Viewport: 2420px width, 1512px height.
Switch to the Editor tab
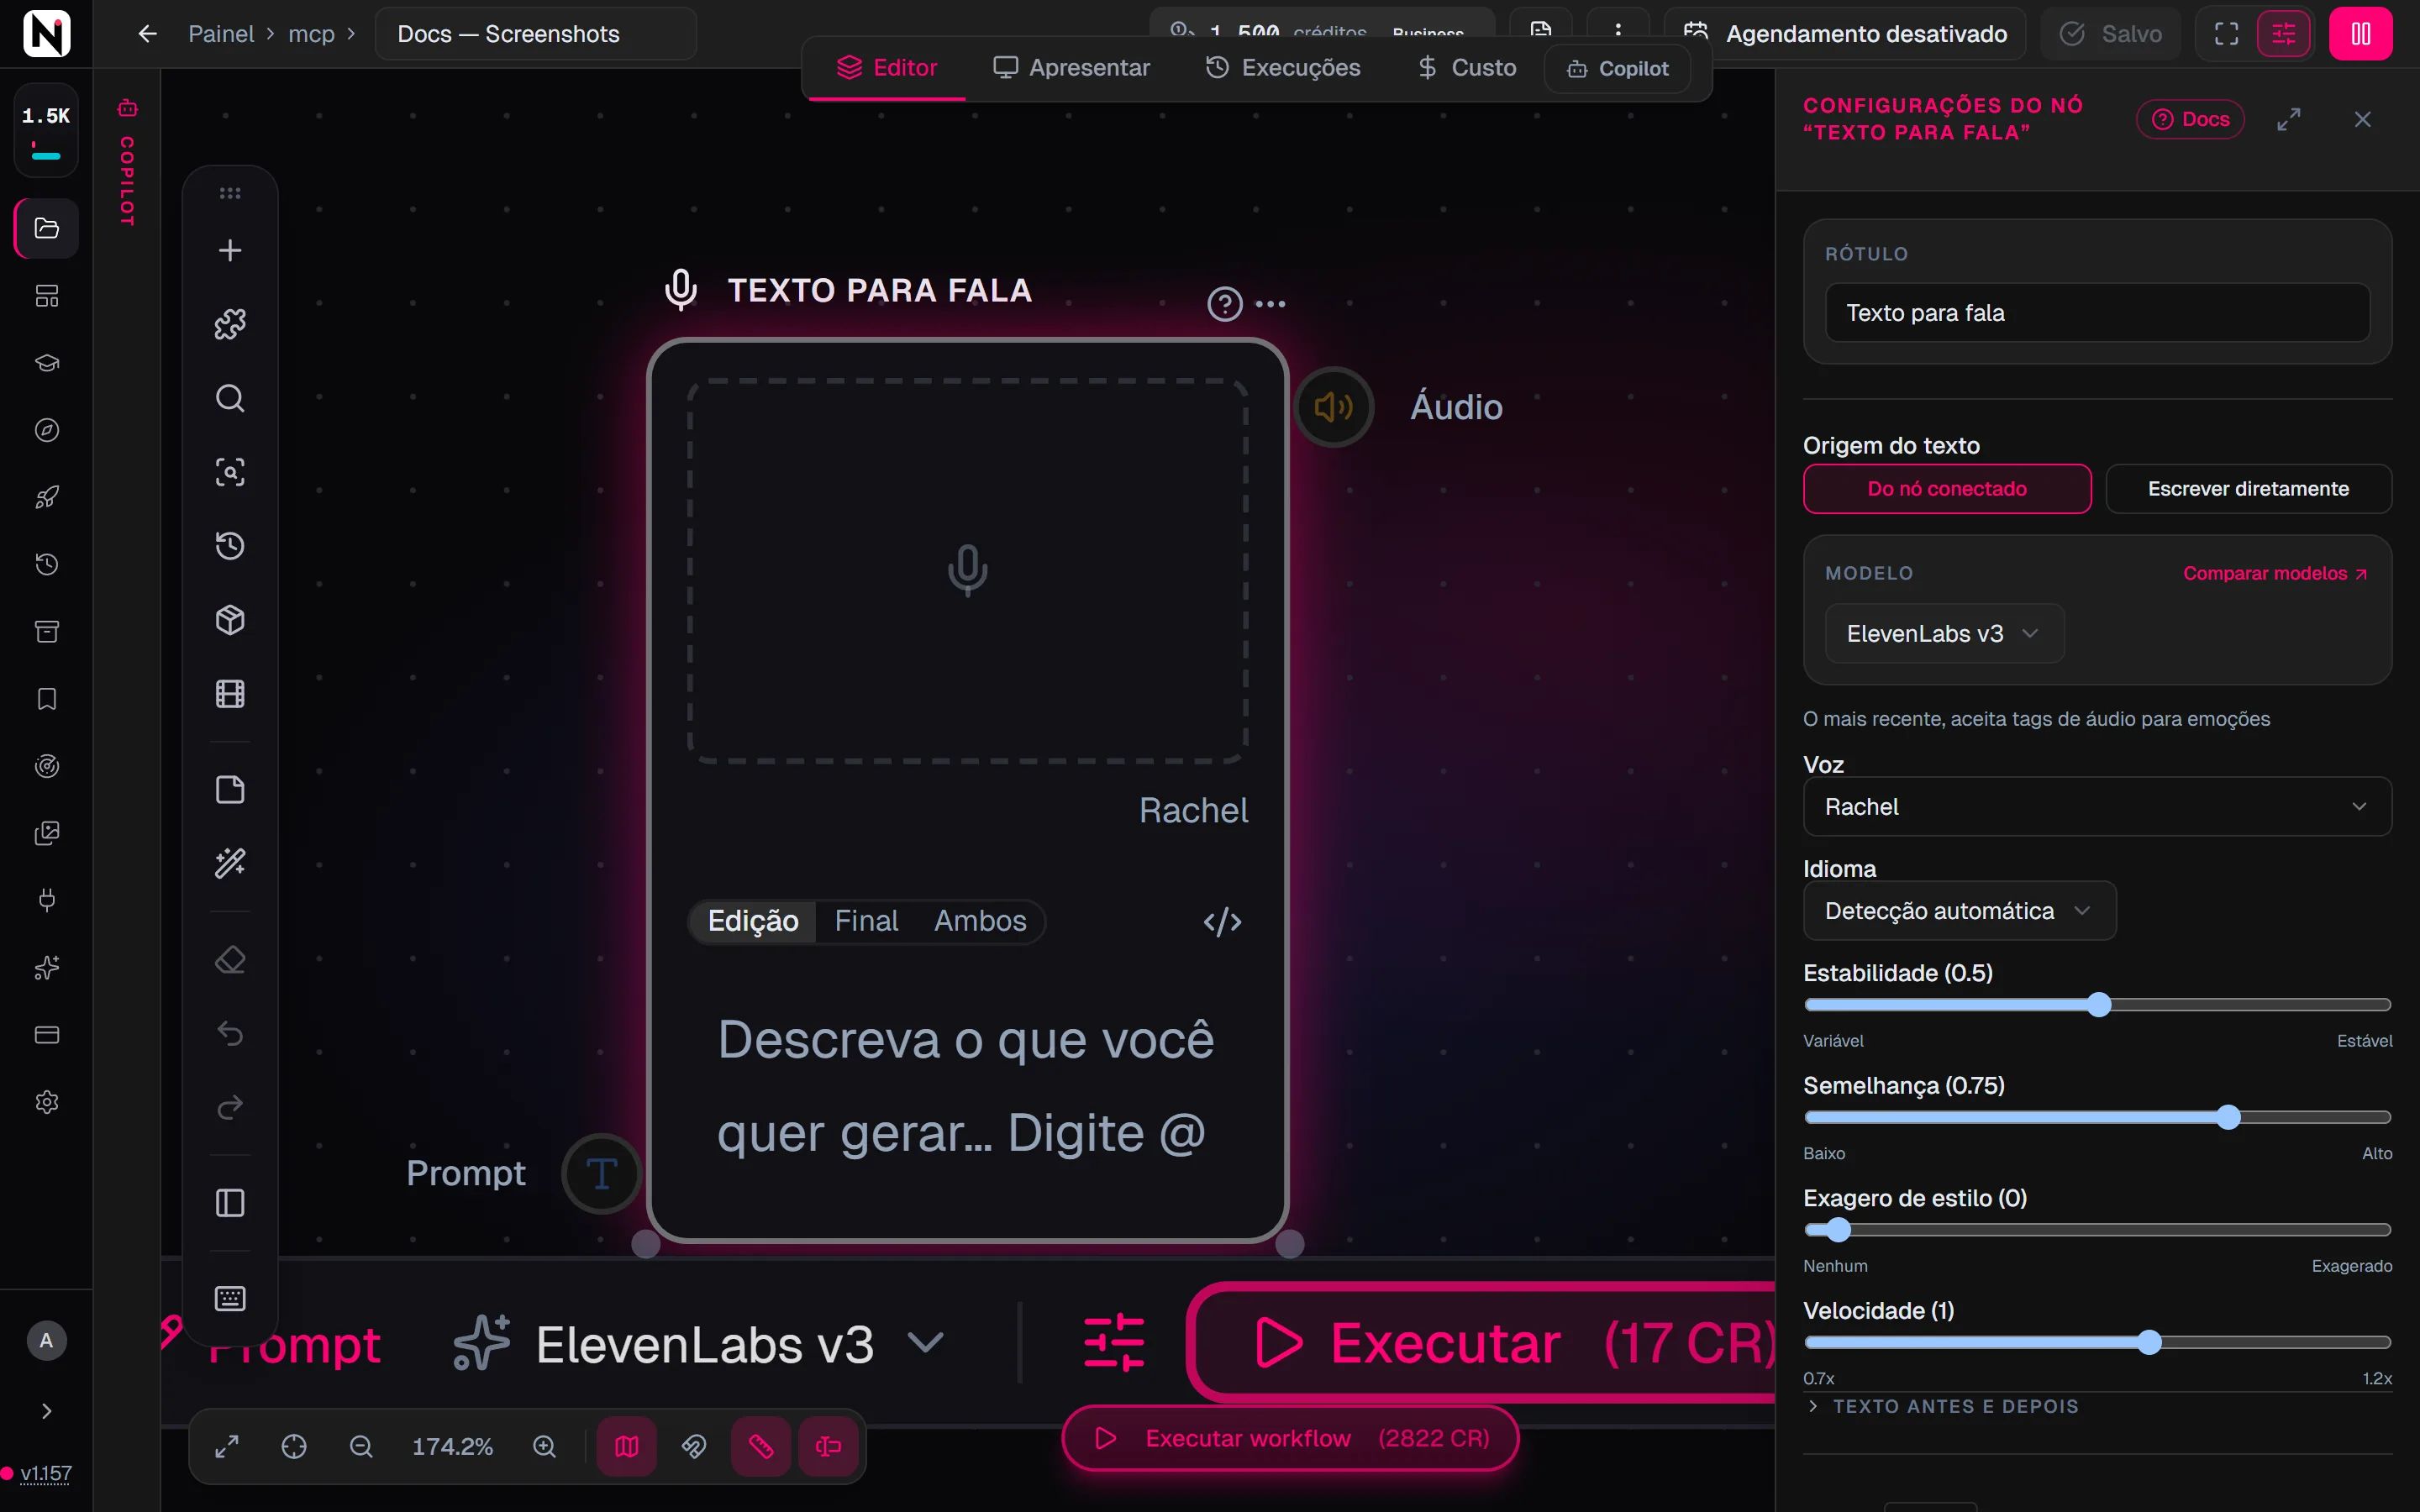click(887, 68)
